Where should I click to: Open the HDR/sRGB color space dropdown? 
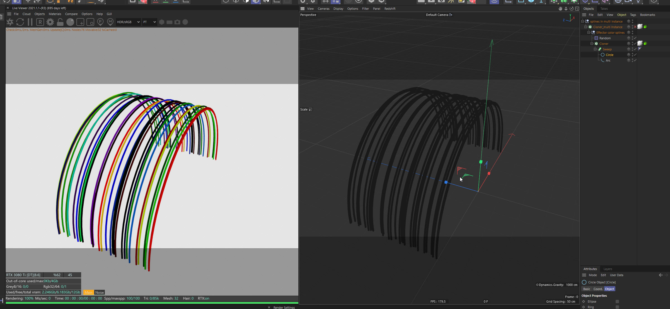click(128, 22)
